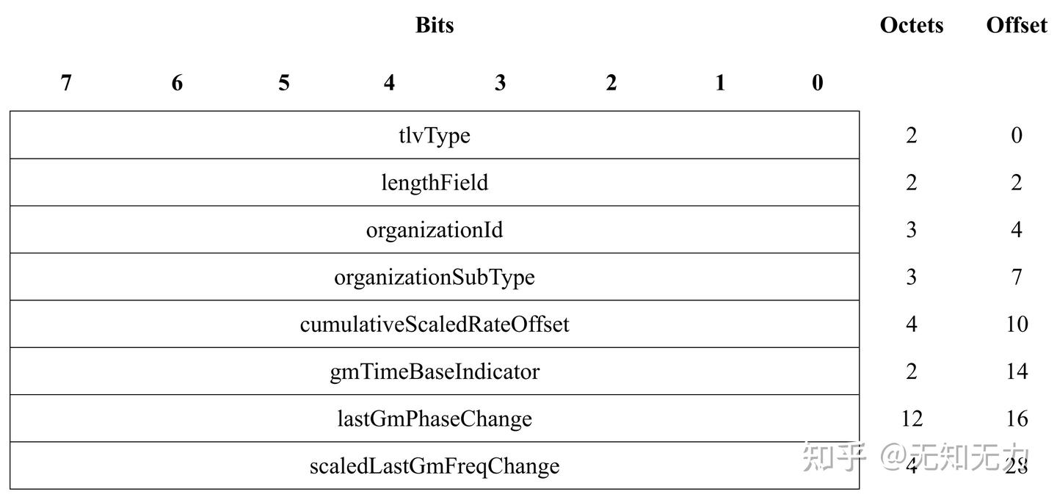Image resolution: width=1057 pixels, height=500 pixels.
Task: Click the offset value 7 for organizationSubType
Action: coord(1017,278)
